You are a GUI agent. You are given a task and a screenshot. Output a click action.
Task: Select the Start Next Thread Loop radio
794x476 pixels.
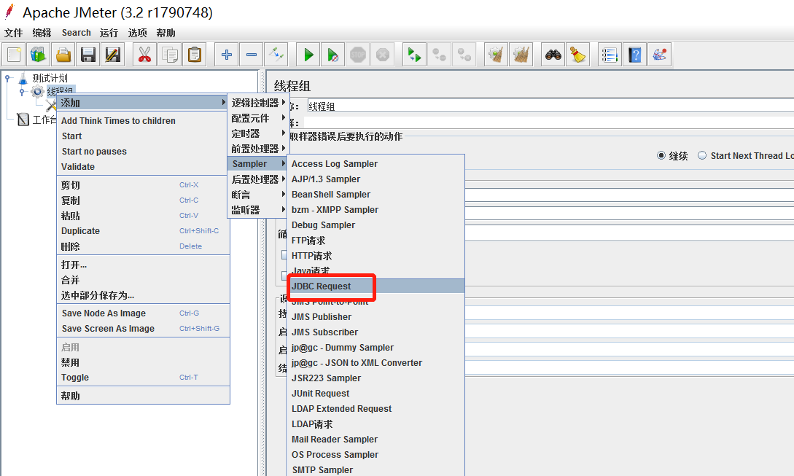click(x=702, y=155)
